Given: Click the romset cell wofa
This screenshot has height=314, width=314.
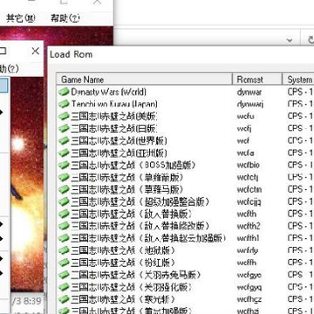Looking at the screenshot, I should click(245, 153).
